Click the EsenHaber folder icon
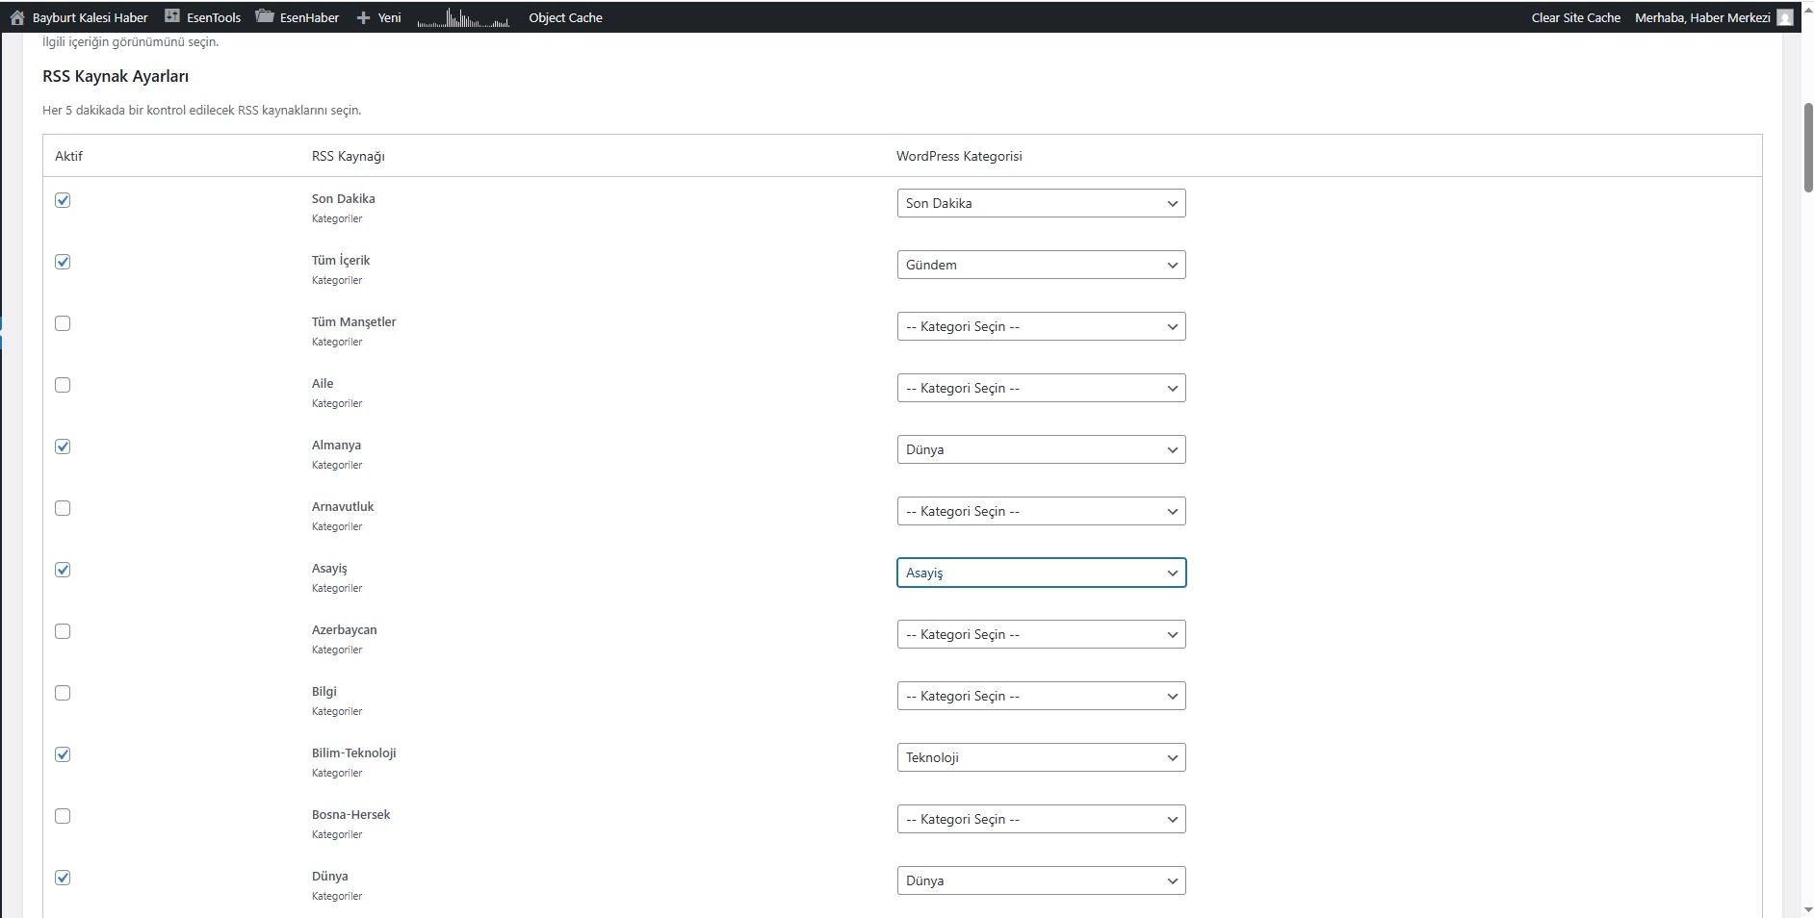The image size is (1814, 918). (x=265, y=16)
